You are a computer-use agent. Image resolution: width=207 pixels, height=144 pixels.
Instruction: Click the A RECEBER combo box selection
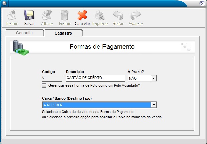click(96, 105)
